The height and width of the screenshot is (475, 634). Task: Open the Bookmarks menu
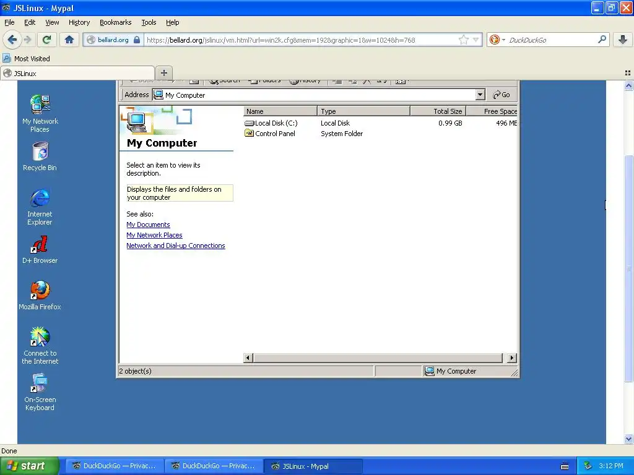point(116,22)
